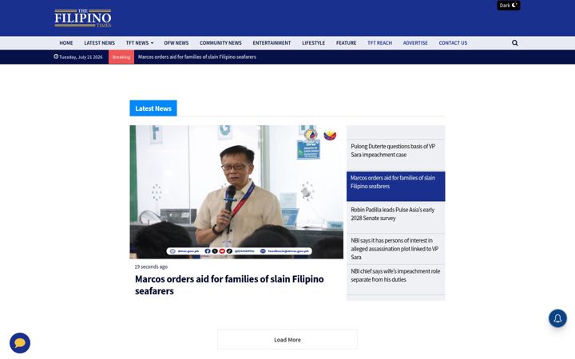Open LATEST NEWS menu item
Viewport: 575px width, 359px height.
tap(99, 43)
